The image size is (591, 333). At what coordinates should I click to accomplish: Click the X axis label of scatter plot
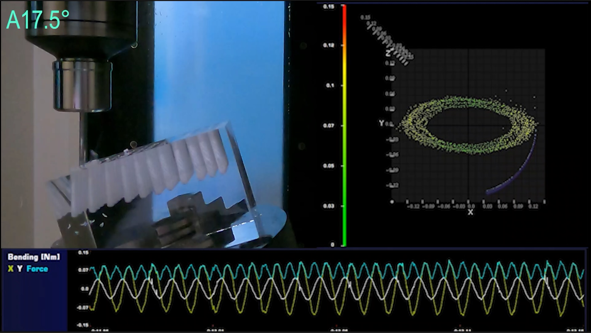(470, 212)
